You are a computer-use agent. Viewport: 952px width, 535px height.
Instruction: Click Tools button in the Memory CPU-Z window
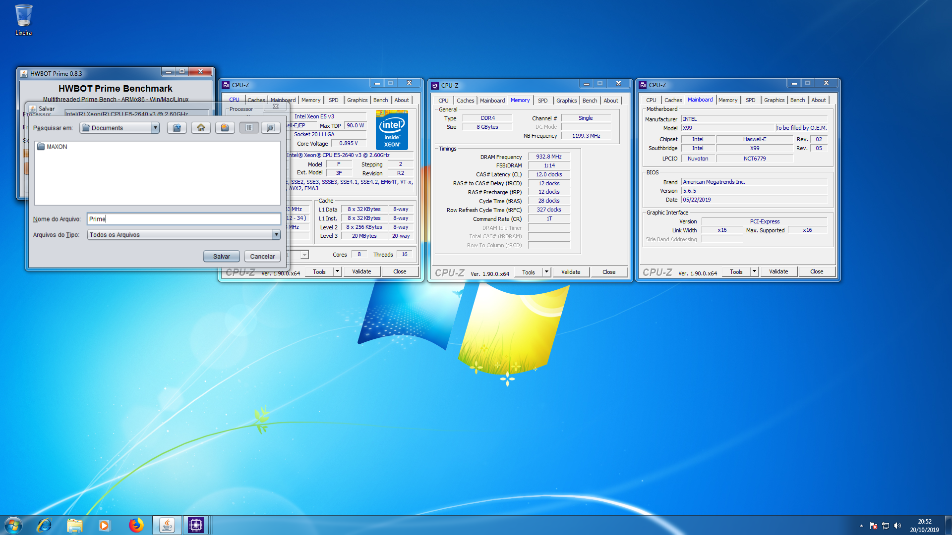529,272
